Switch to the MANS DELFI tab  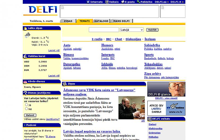[x=121, y=21]
